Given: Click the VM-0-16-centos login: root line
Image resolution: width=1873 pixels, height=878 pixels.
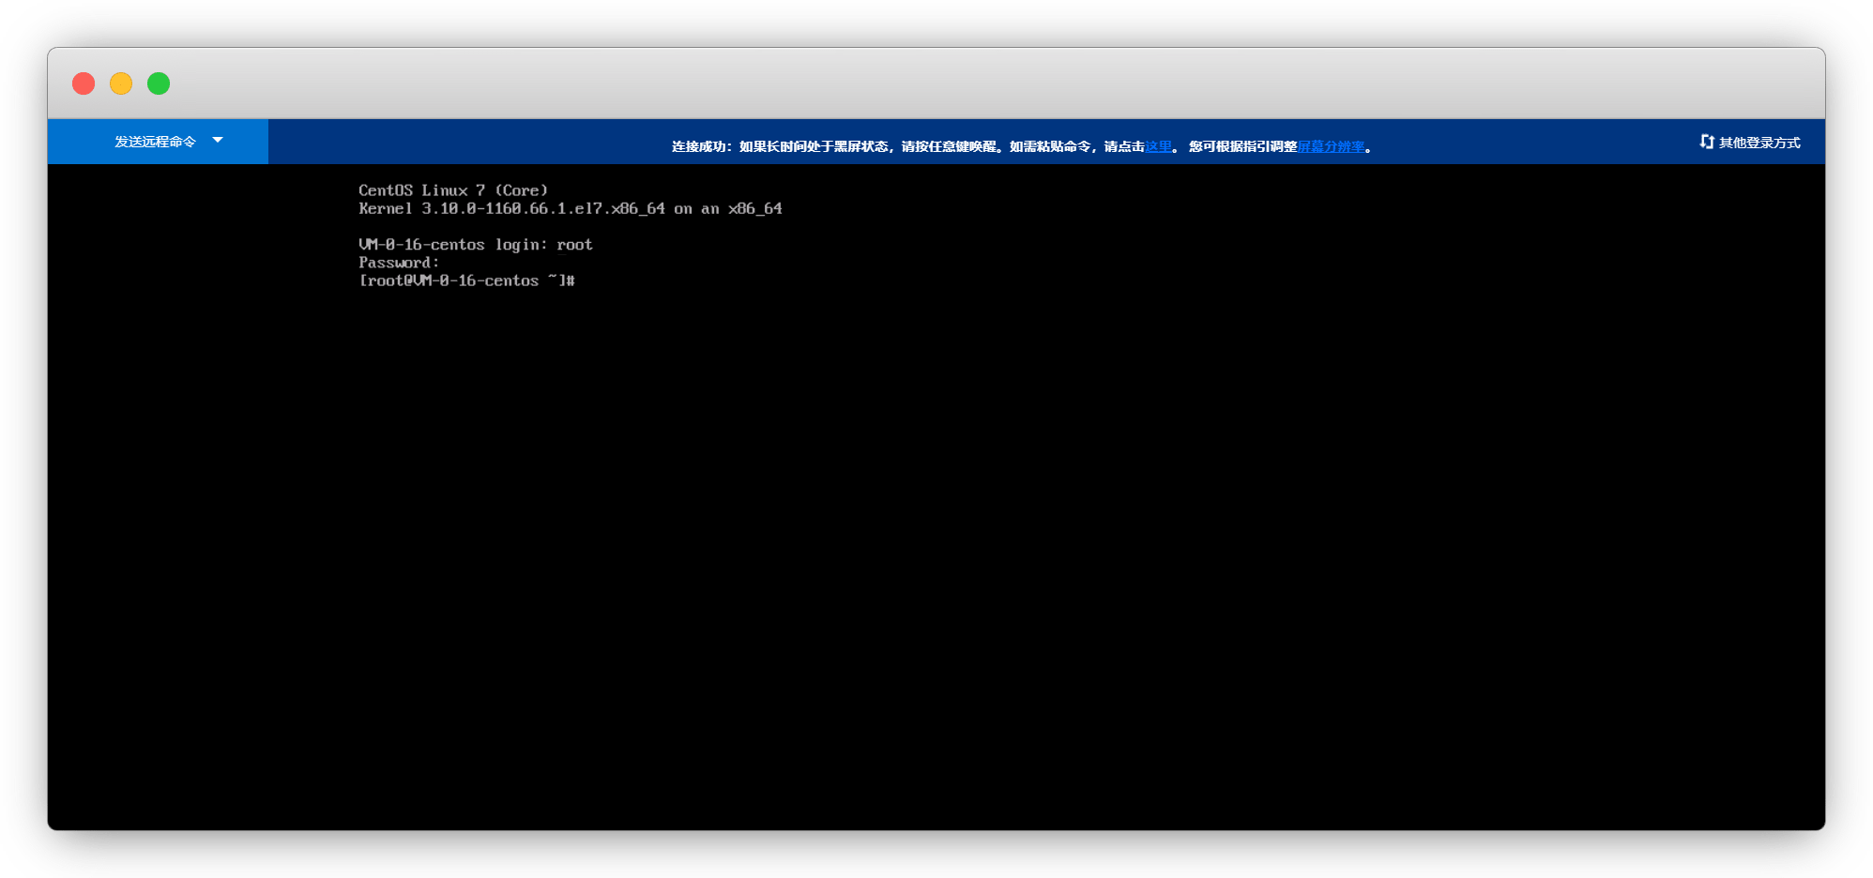Looking at the screenshot, I should coord(475,245).
